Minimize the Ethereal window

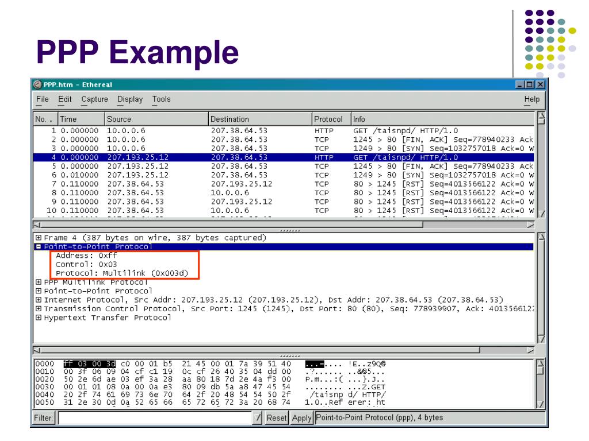point(520,85)
